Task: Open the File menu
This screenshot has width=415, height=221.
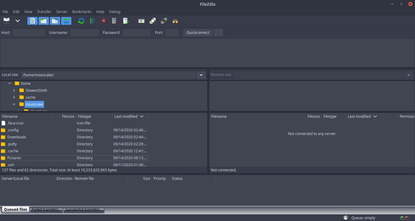Action: pos(5,12)
